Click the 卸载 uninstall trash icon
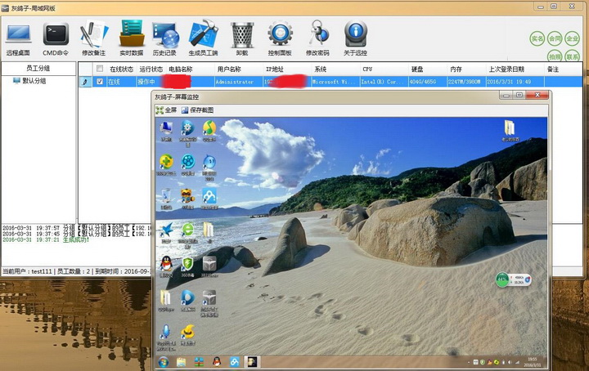 242,39
